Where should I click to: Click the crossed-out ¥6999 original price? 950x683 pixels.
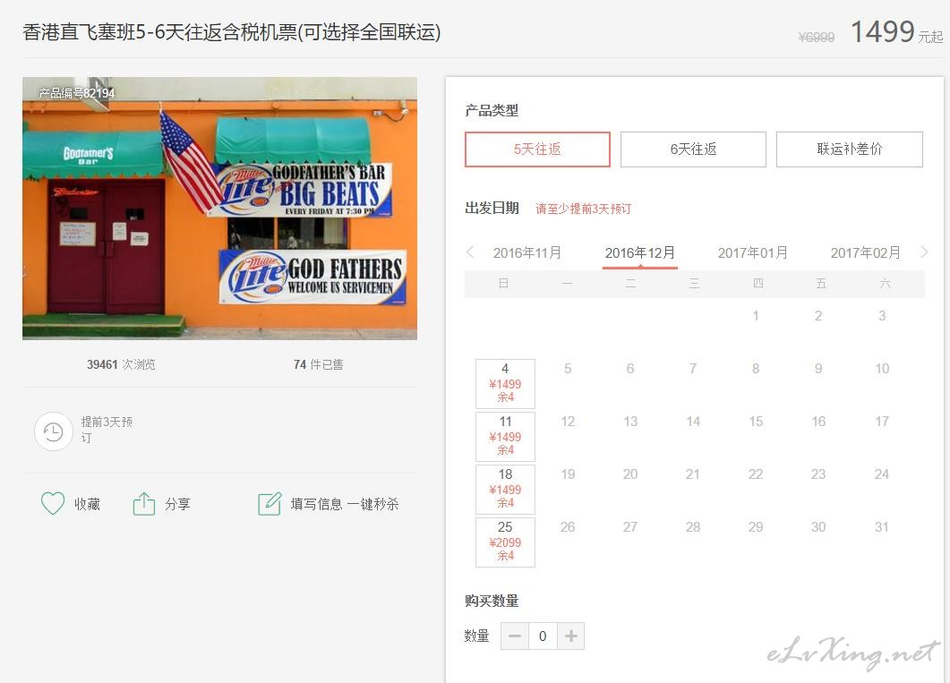coord(816,38)
